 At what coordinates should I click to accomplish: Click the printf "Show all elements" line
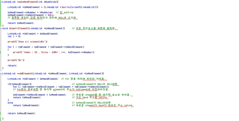click(28, 42)
